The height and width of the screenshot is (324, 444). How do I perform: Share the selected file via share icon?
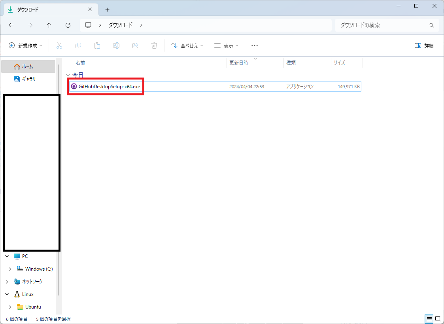[135, 45]
